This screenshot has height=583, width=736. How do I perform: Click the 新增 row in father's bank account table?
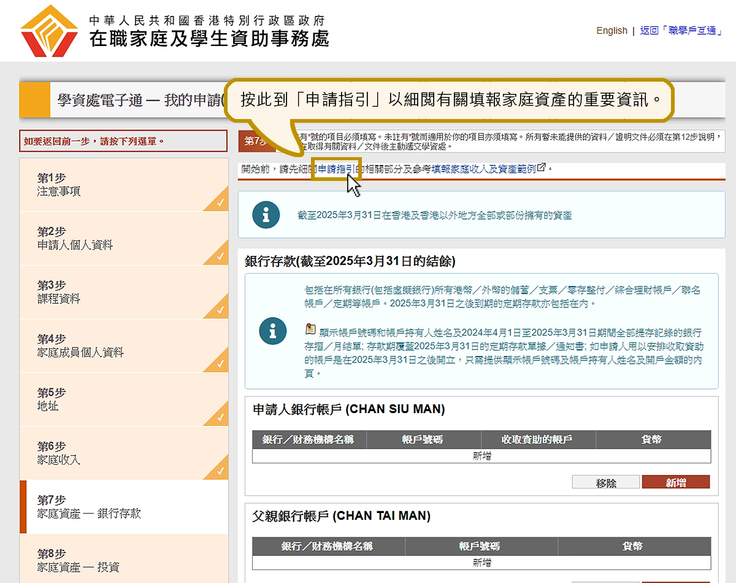point(481,563)
